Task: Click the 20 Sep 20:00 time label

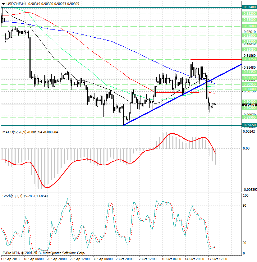Action: [57, 259]
